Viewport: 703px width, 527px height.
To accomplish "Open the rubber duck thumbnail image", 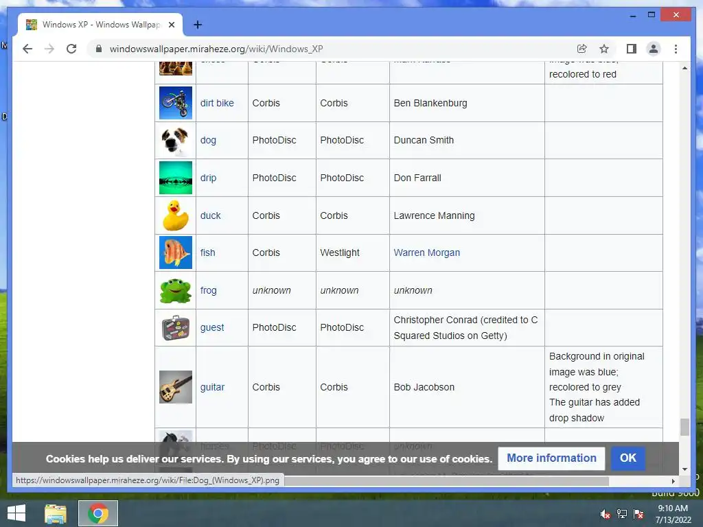I will pyautogui.click(x=176, y=215).
